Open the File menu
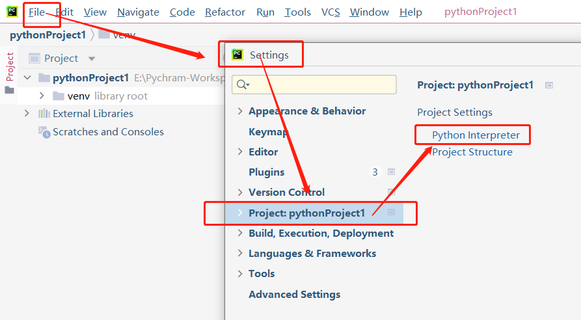This screenshot has height=320, width=581. pyautogui.click(x=36, y=12)
